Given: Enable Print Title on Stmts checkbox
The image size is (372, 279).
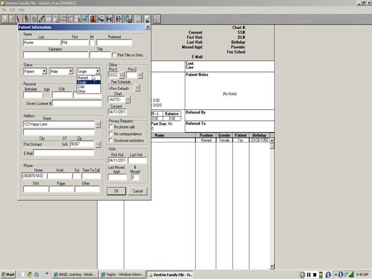Looking at the screenshot, I should point(114,55).
